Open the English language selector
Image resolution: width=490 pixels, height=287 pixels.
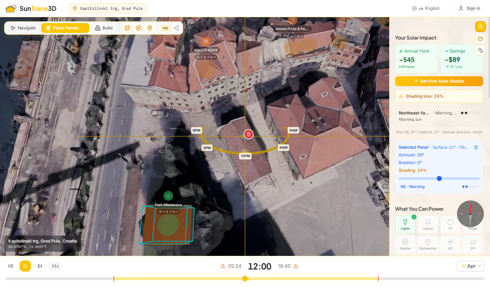(x=426, y=8)
